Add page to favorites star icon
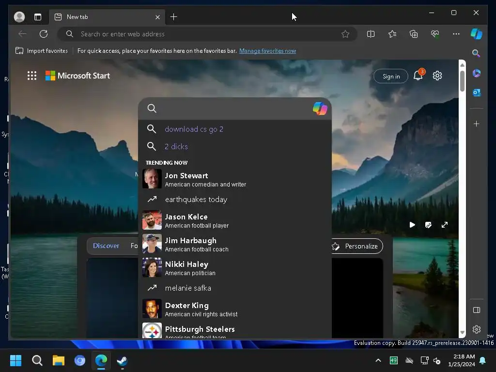 tap(345, 34)
